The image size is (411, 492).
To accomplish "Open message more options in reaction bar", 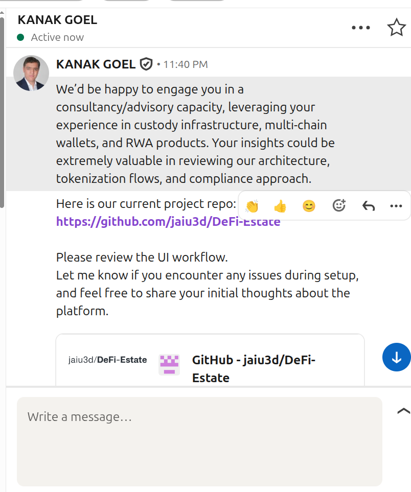I will point(396,206).
